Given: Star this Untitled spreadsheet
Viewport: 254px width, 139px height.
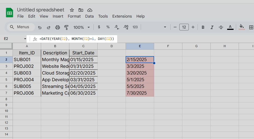Looking at the screenshot, I should 72,10.
